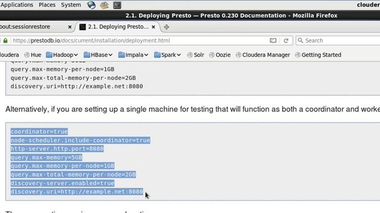
Task: Open the Places menu
Action: (47, 5)
